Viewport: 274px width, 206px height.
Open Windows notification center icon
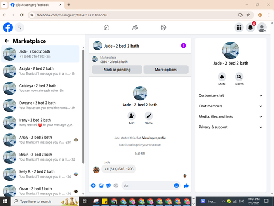tap(266, 201)
